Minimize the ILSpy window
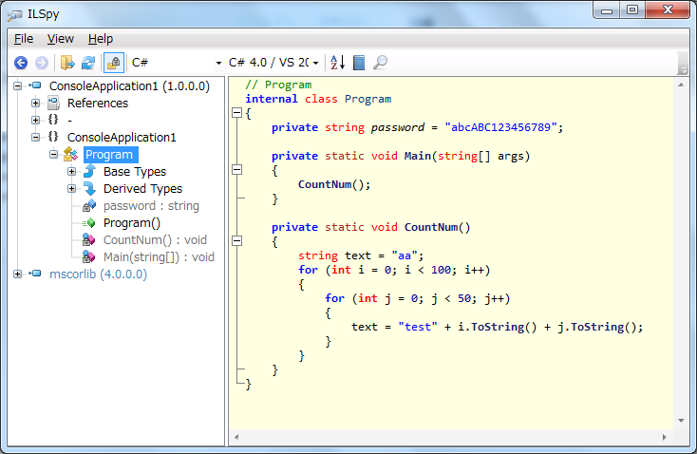Screen dimensions: 697x454 607,10
